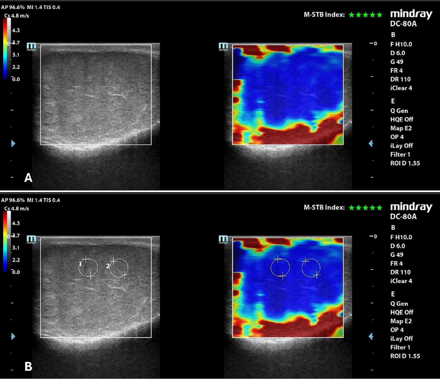Toggle "HQE Off" setting in panel A
This screenshot has height=379, width=440.
[x=402, y=119]
